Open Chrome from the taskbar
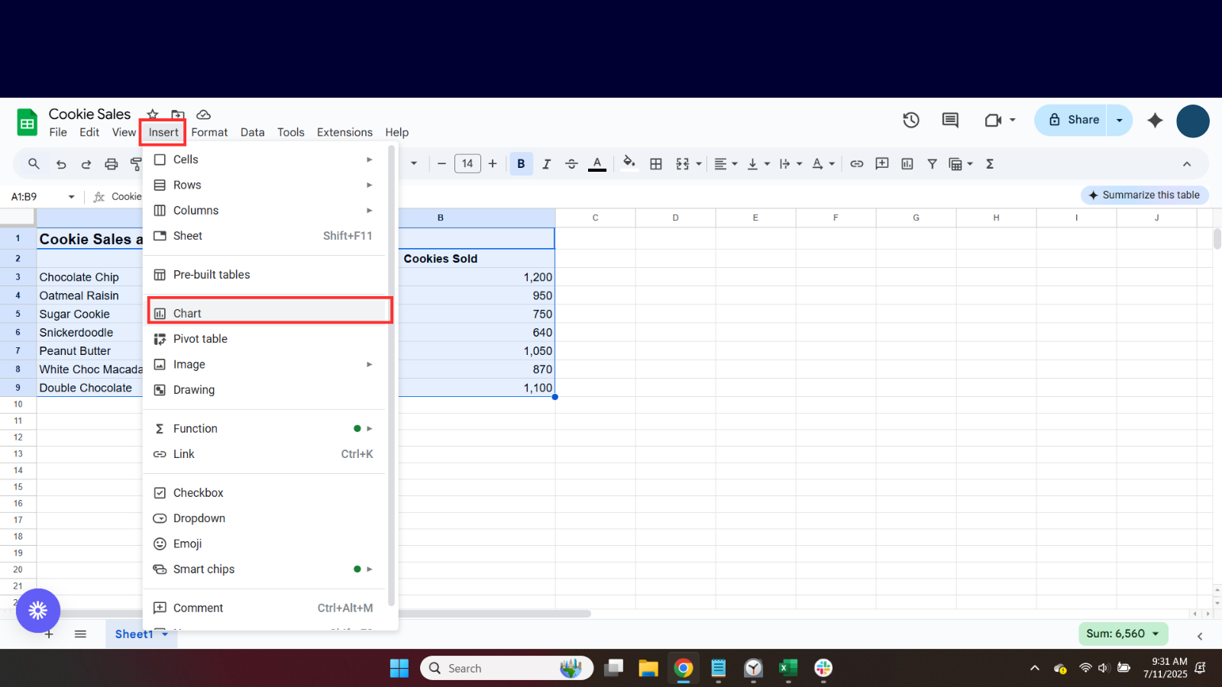 point(684,669)
